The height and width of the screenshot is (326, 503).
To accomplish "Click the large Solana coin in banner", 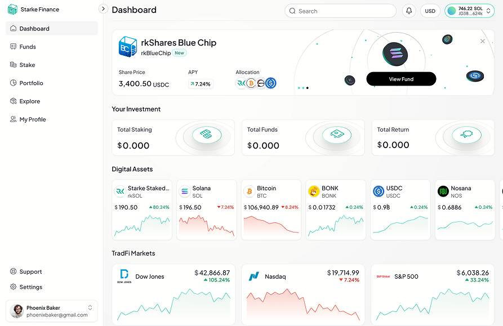I will (x=395, y=55).
